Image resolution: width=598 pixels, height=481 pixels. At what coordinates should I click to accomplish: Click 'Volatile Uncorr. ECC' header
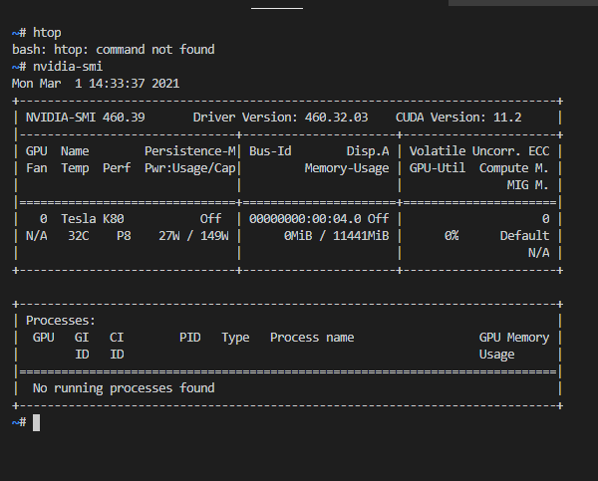tap(479, 151)
